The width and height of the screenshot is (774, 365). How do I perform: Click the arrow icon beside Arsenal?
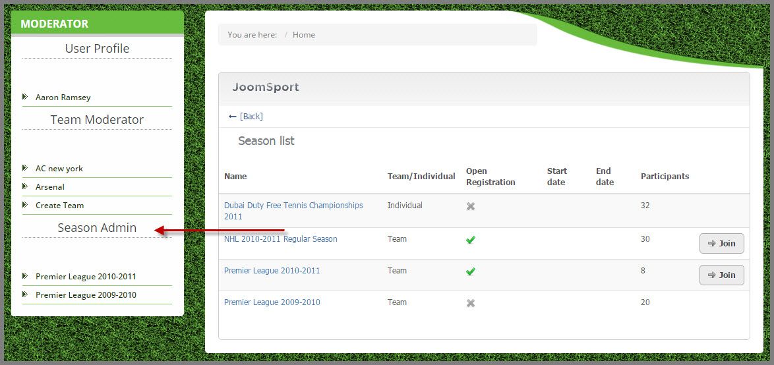tap(24, 186)
